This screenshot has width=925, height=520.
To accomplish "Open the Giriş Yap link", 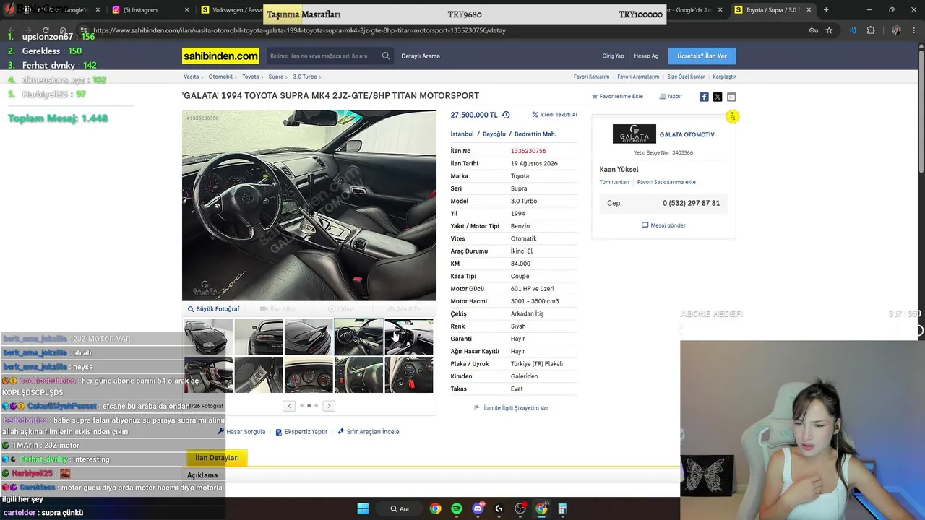I will pos(613,56).
